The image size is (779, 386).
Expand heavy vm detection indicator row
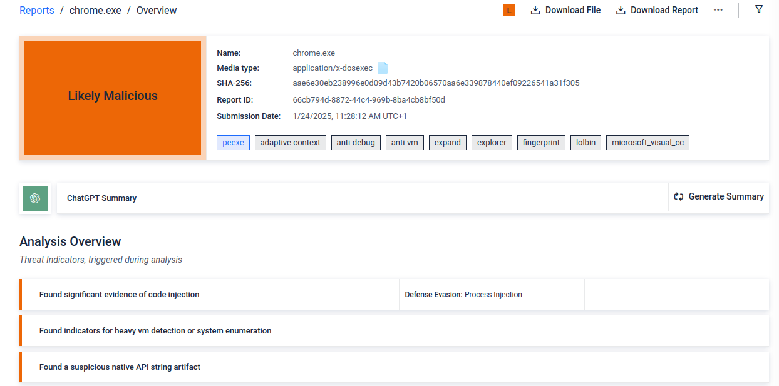point(394,331)
